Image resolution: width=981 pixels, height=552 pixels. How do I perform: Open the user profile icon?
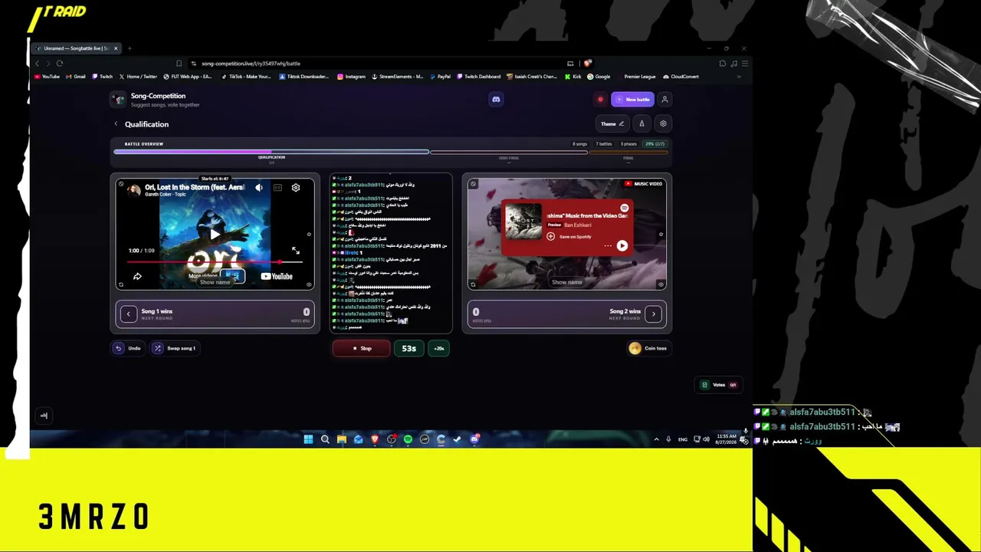(664, 100)
